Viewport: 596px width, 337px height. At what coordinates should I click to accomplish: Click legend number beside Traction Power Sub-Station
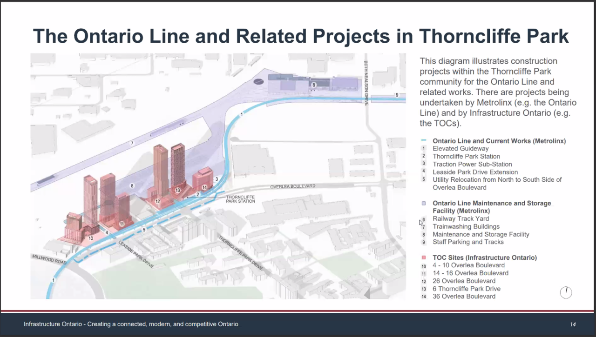click(424, 164)
